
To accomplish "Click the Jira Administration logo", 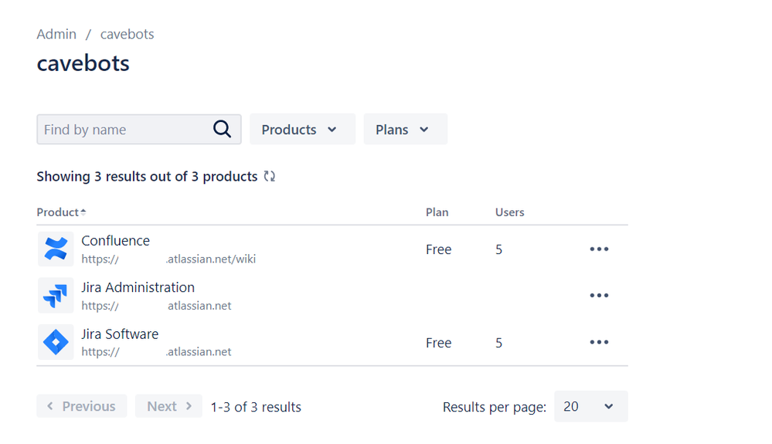I will click(56, 296).
